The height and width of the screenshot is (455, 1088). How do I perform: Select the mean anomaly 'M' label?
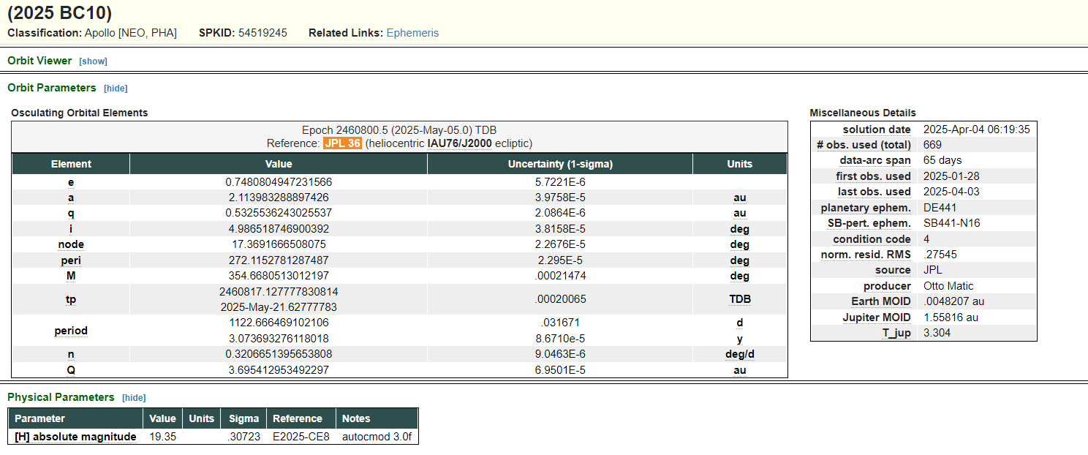71,276
